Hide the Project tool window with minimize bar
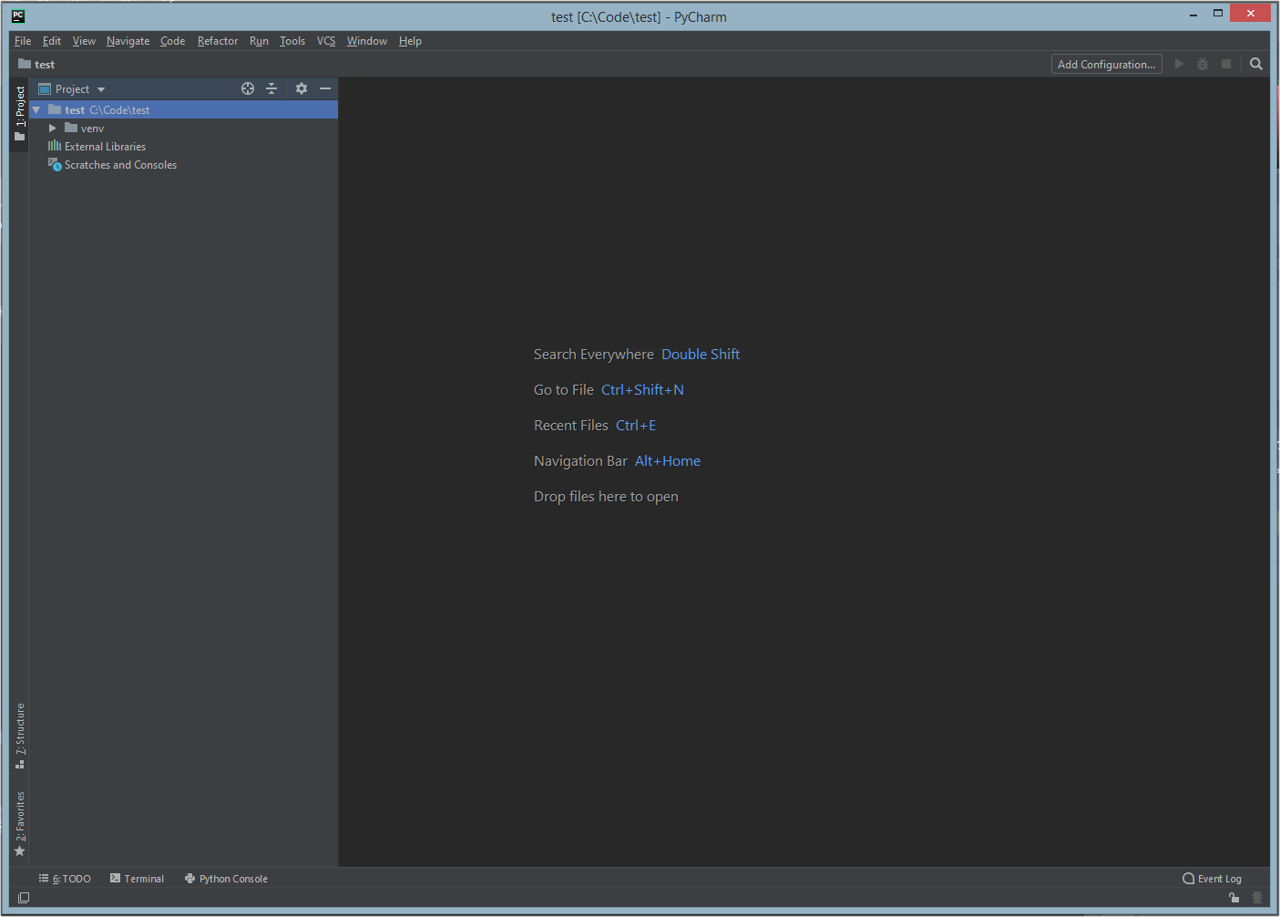The width and height of the screenshot is (1280, 917). coord(325,88)
